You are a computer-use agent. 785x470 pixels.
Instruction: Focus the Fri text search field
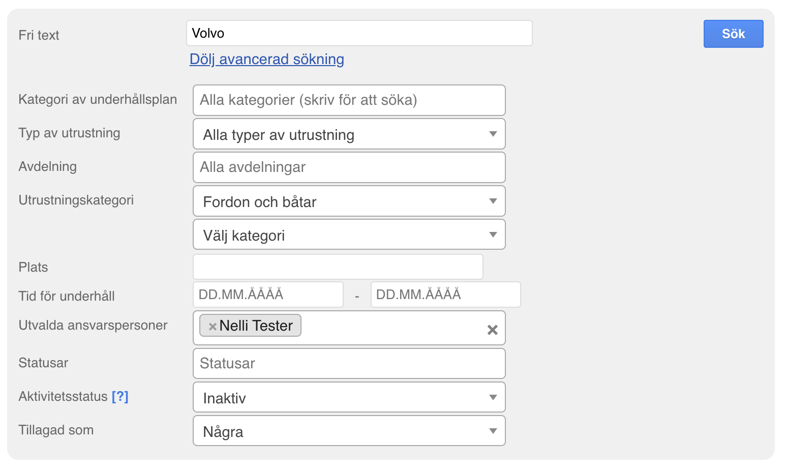(359, 34)
